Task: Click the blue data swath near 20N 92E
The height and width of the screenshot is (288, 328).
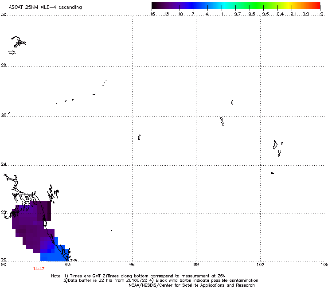Action: coord(54,255)
